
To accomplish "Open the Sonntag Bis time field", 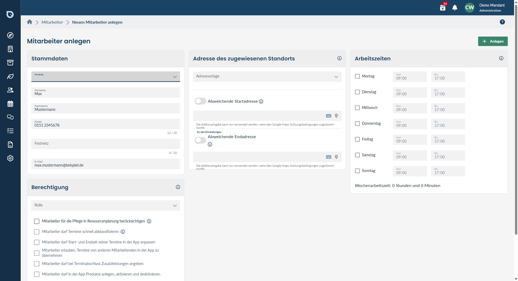I will [x=448, y=171].
